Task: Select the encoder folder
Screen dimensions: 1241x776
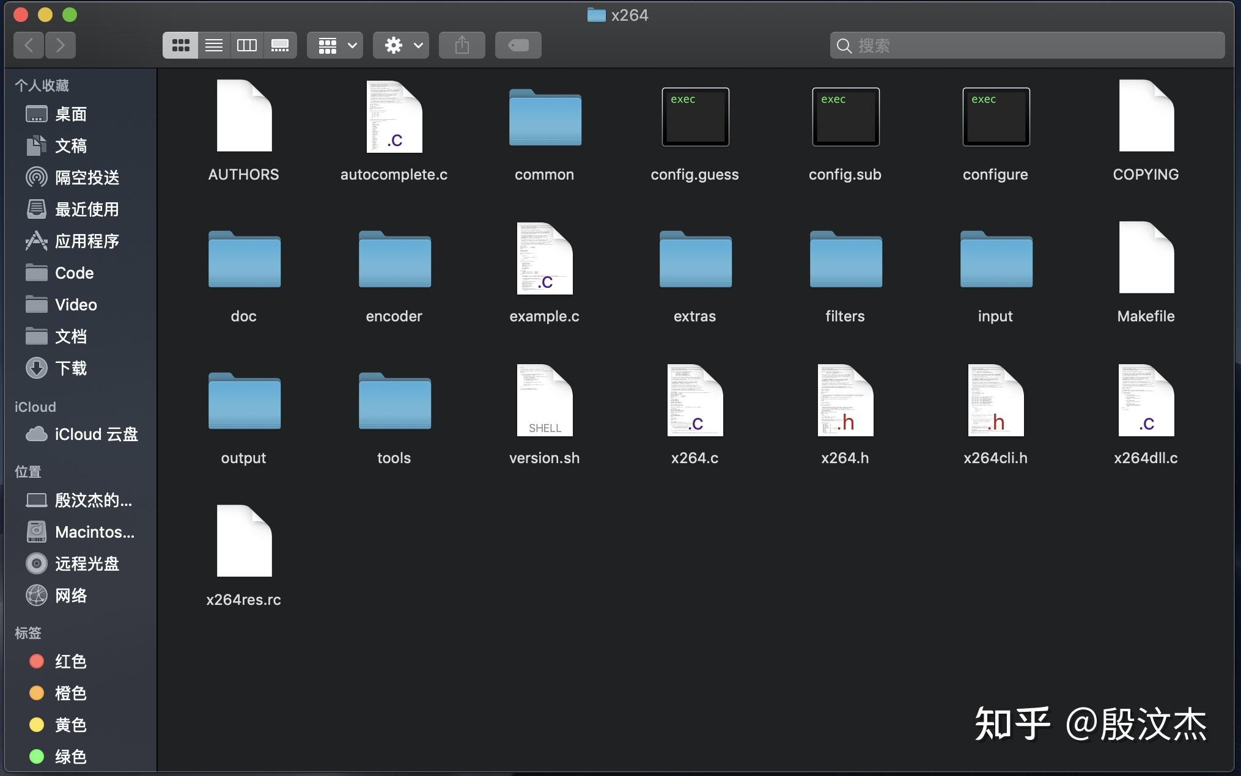Action: (x=394, y=260)
